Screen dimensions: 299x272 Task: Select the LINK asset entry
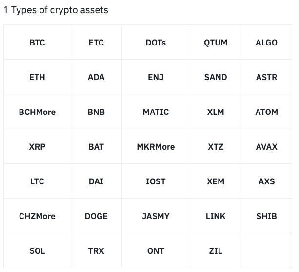(x=216, y=216)
